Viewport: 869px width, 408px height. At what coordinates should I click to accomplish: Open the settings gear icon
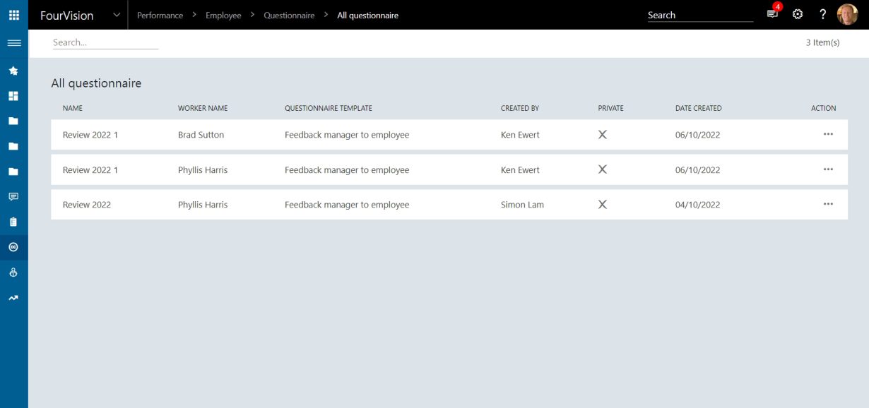click(x=797, y=13)
